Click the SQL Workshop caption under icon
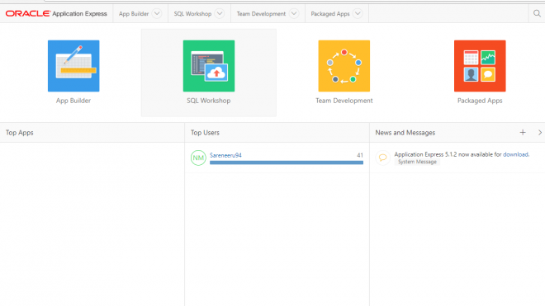 (x=209, y=101)
